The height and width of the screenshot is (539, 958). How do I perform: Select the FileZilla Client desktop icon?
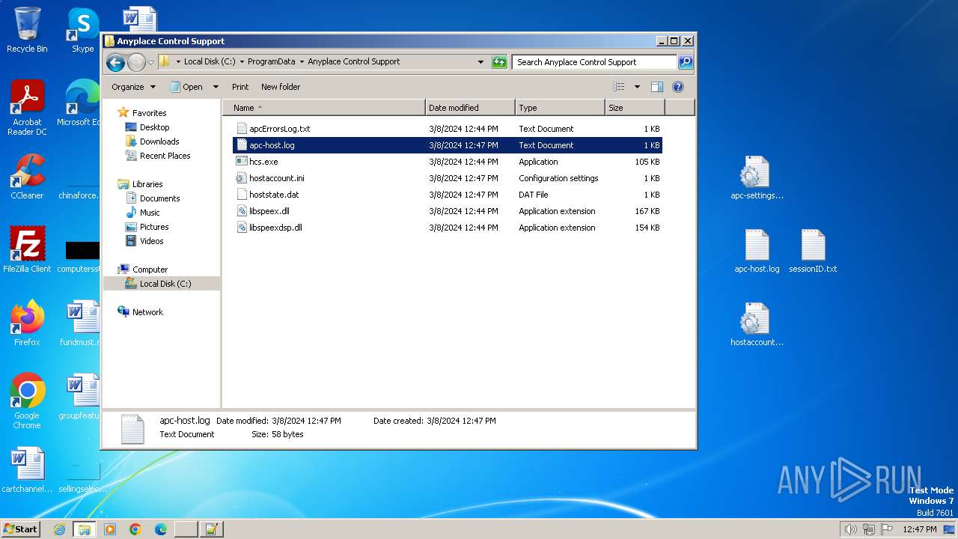point(27,250)
